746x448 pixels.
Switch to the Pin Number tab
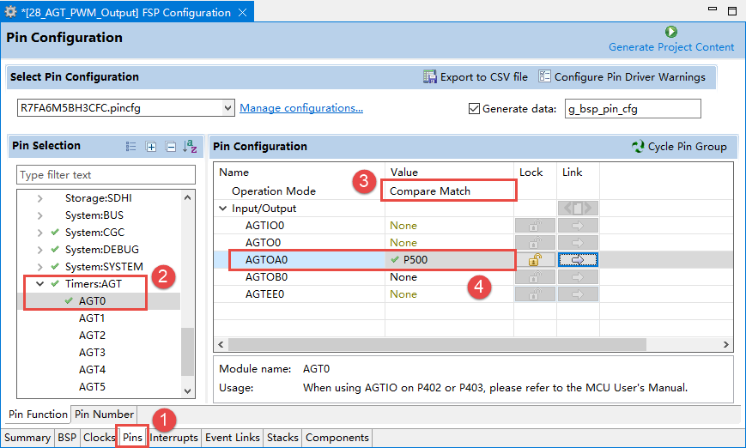(x=104, y=415)
